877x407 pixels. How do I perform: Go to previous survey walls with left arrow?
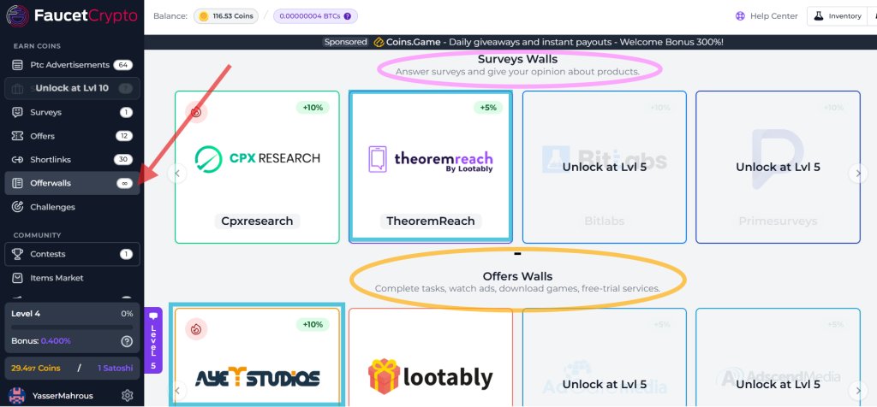click(177, 173)
